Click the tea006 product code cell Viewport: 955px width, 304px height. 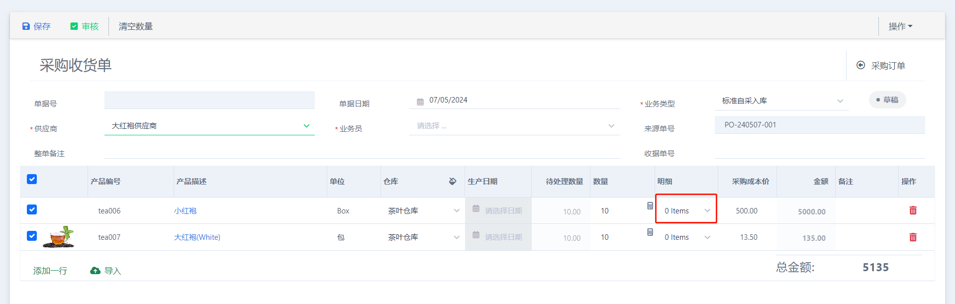tap(109, 211)
